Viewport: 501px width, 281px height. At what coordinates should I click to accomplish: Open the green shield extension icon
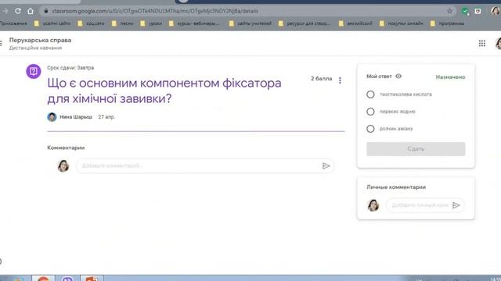click(x=465, y=11)
